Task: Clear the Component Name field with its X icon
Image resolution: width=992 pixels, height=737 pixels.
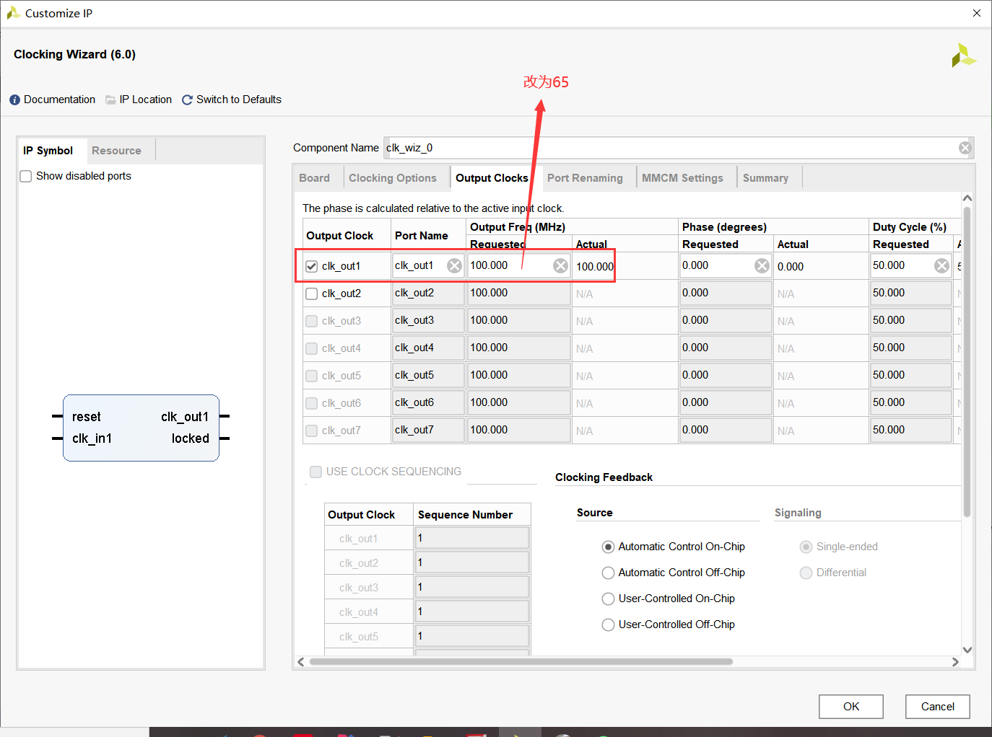Action: tap(965, 148)
